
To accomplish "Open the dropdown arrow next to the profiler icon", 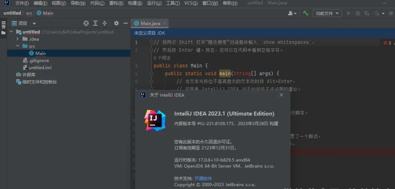I will (x=383, y=13).
